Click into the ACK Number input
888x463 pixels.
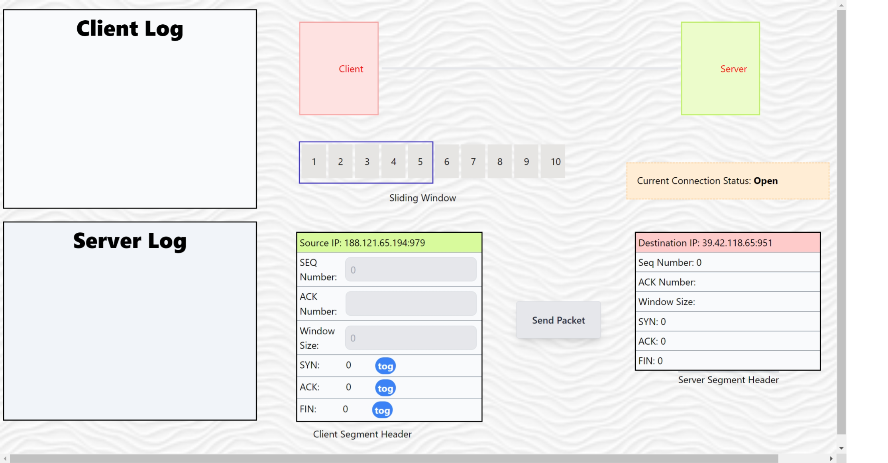(411, 304)
